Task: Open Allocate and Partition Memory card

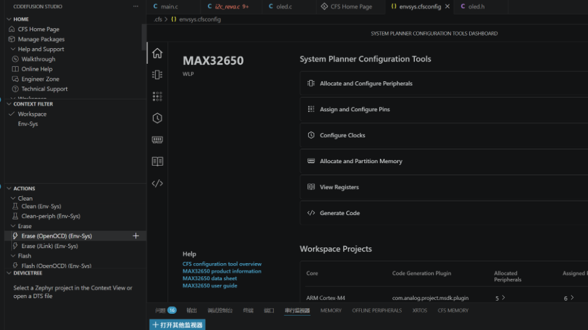Action: click(444, 161)
